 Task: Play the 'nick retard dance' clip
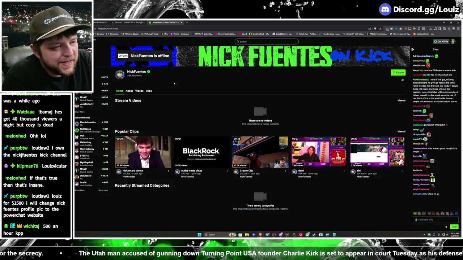click(143, 152)
